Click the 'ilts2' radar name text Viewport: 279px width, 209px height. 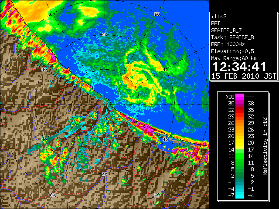pos(219,17)
